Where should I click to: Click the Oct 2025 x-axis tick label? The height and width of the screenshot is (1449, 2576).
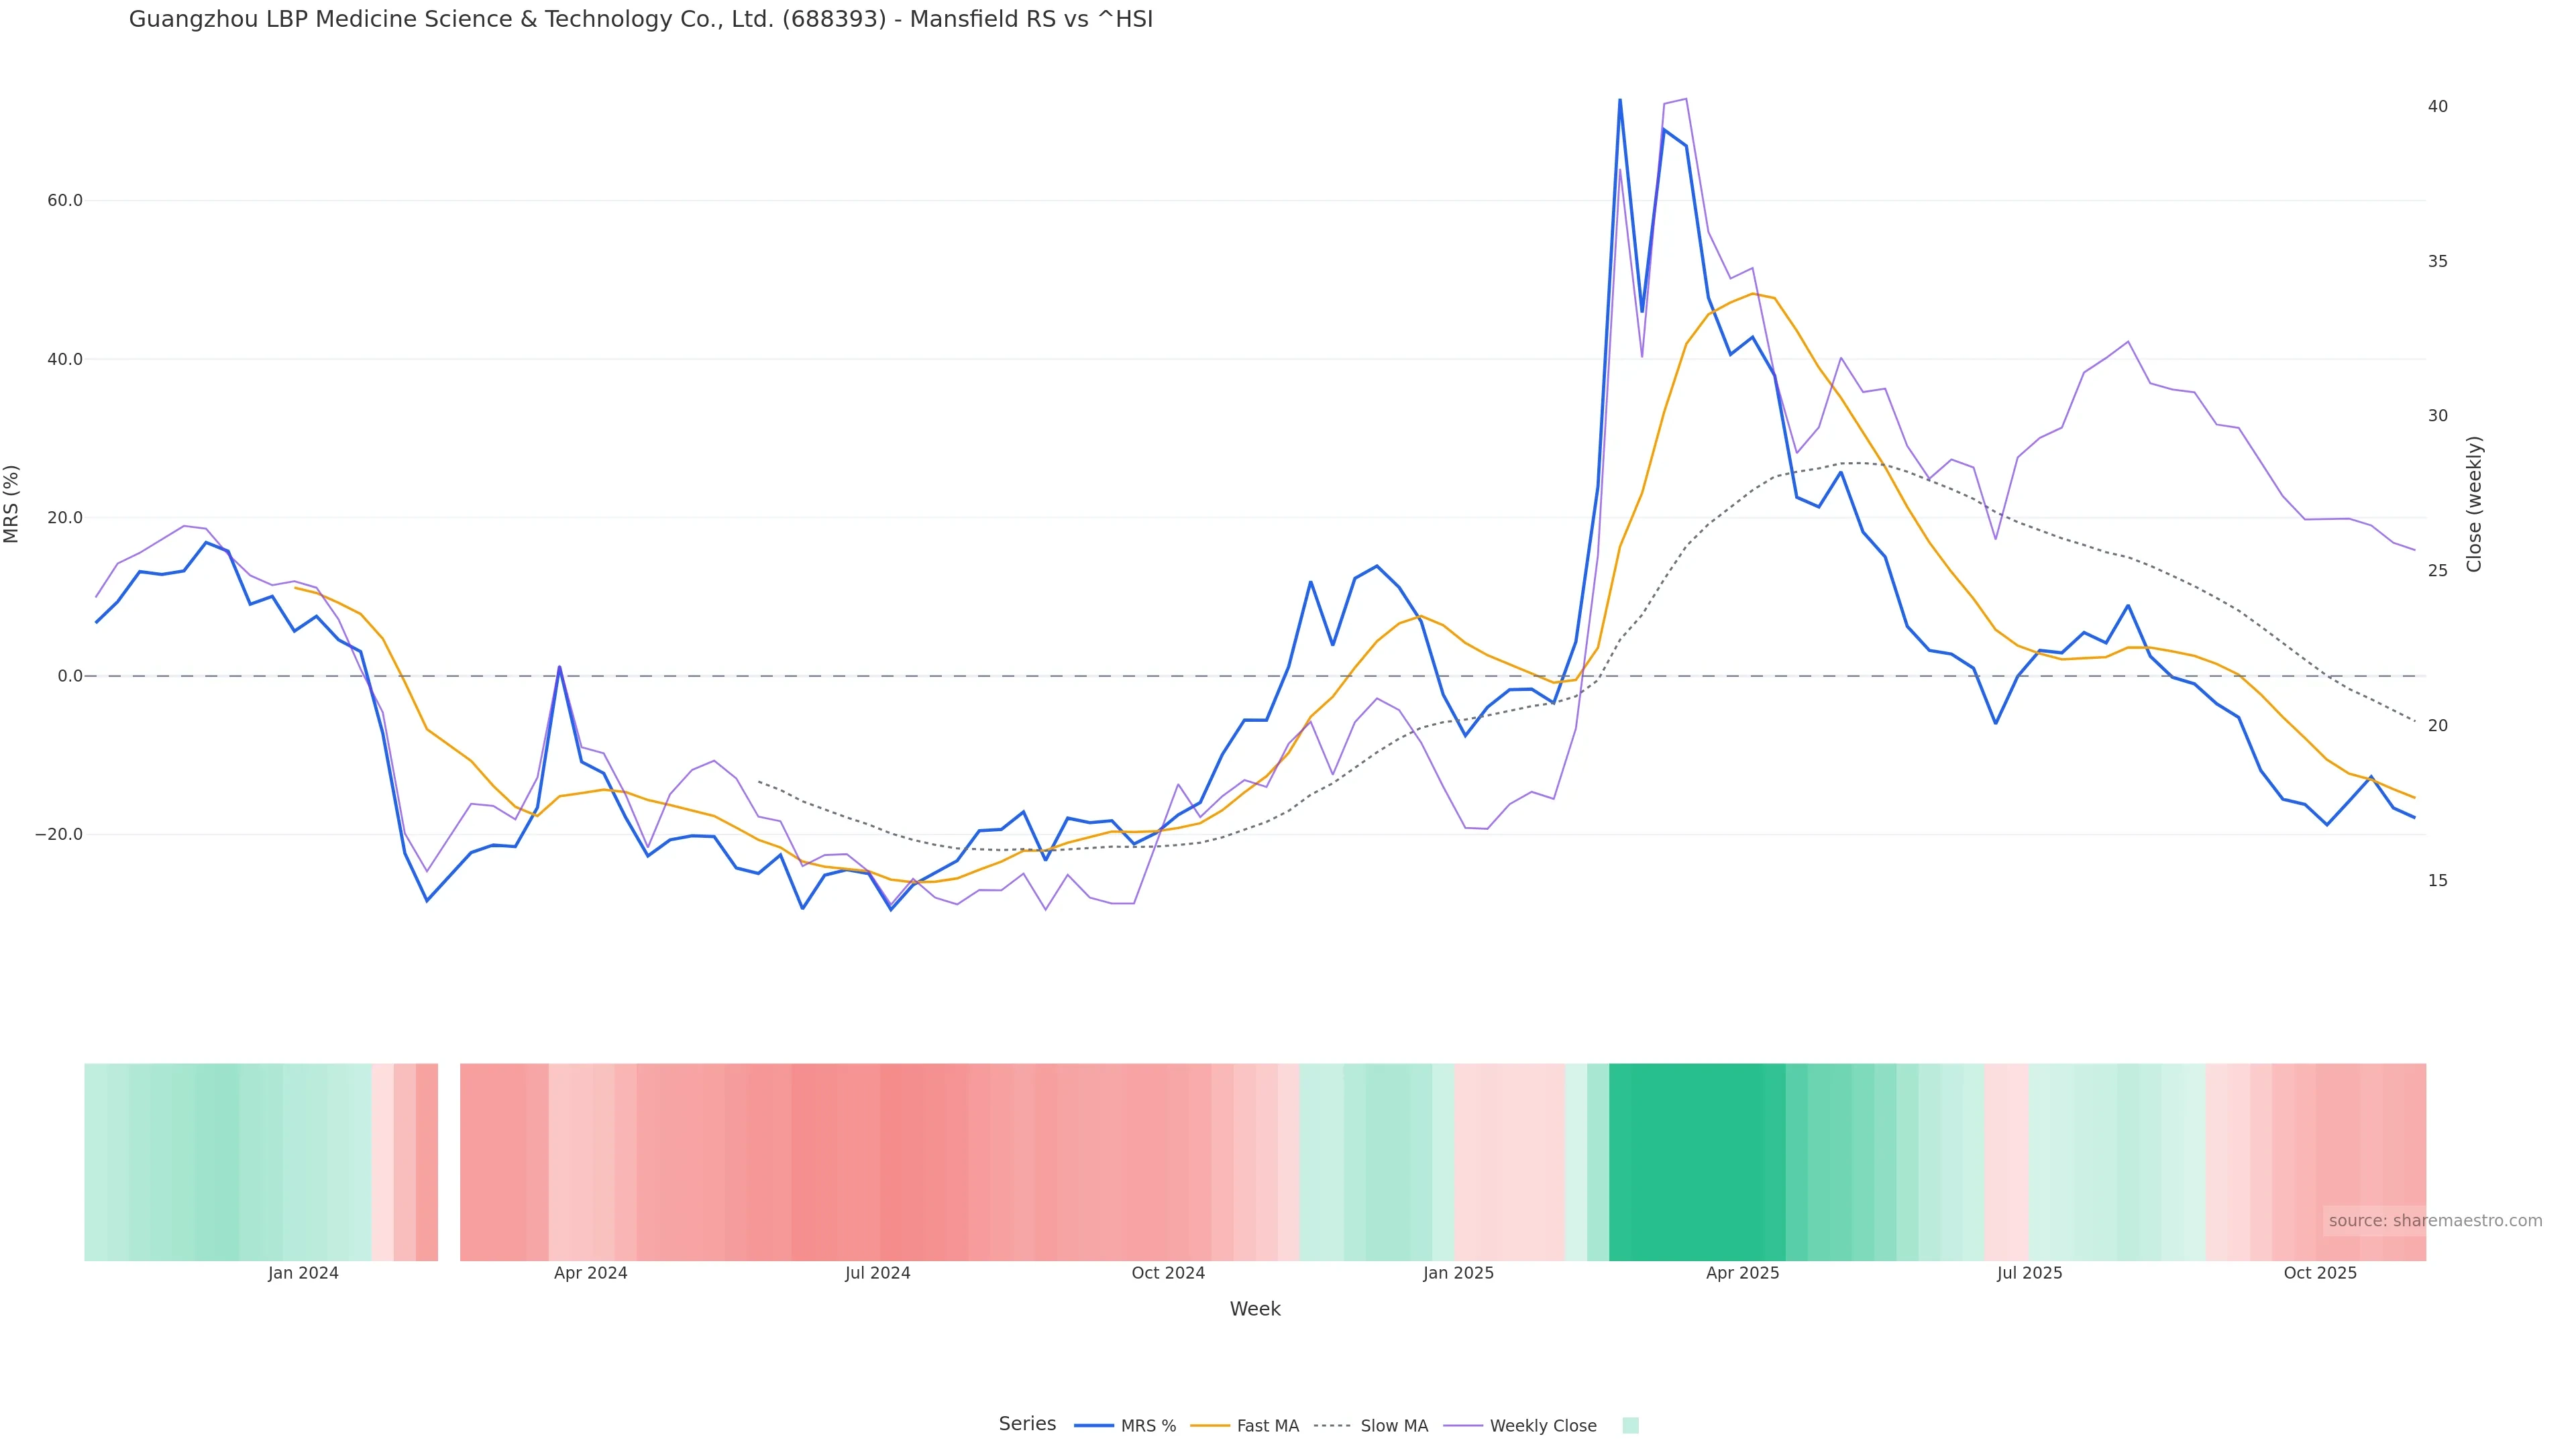click(2320, 1274)
